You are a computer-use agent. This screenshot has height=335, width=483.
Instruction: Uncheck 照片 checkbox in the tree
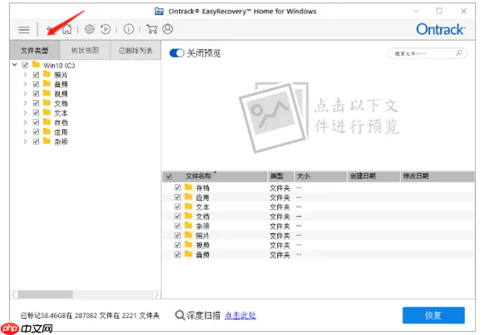pos(36,74)
